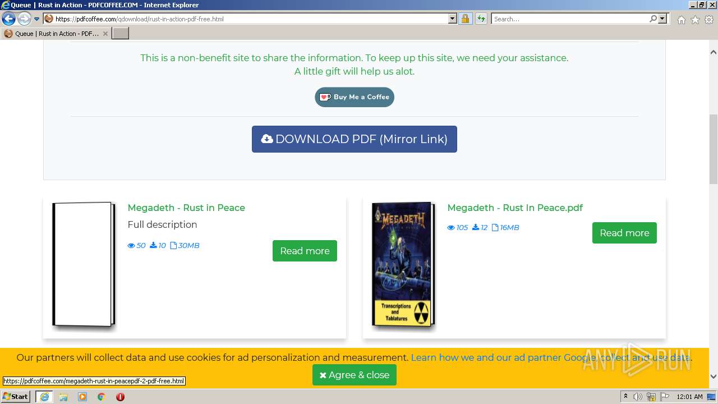718x404 pixels.
Task: Click the security lock icon
Action: (x=465, y=19)
